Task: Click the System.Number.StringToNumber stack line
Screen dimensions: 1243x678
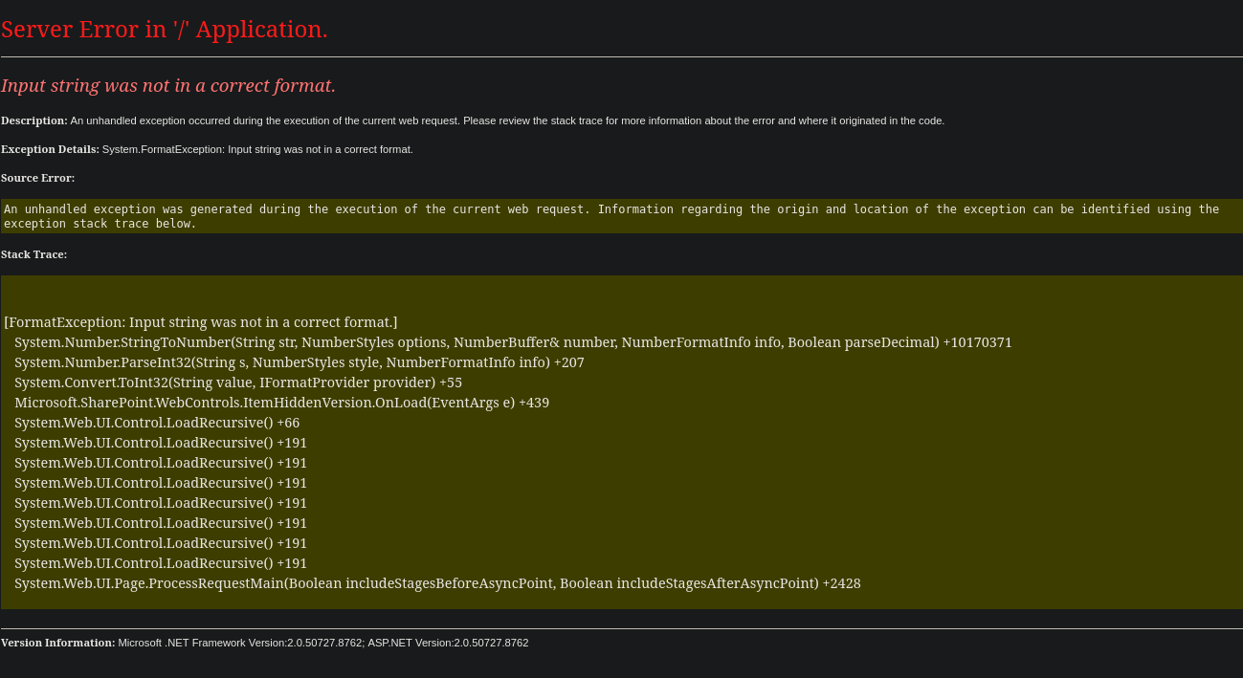Action: click(x=513, y=342)
